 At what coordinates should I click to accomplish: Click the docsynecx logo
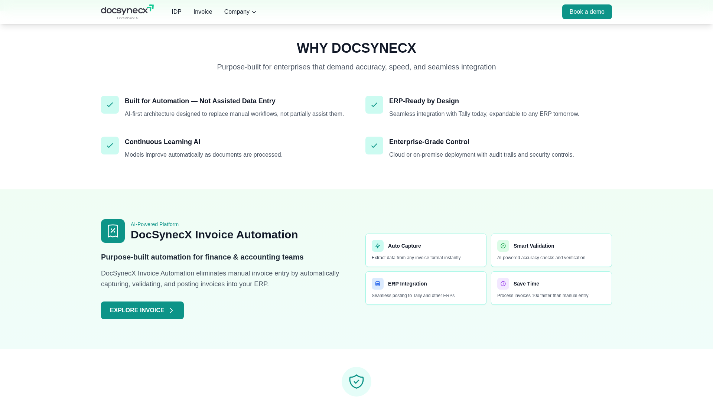(x=127, y=12)
